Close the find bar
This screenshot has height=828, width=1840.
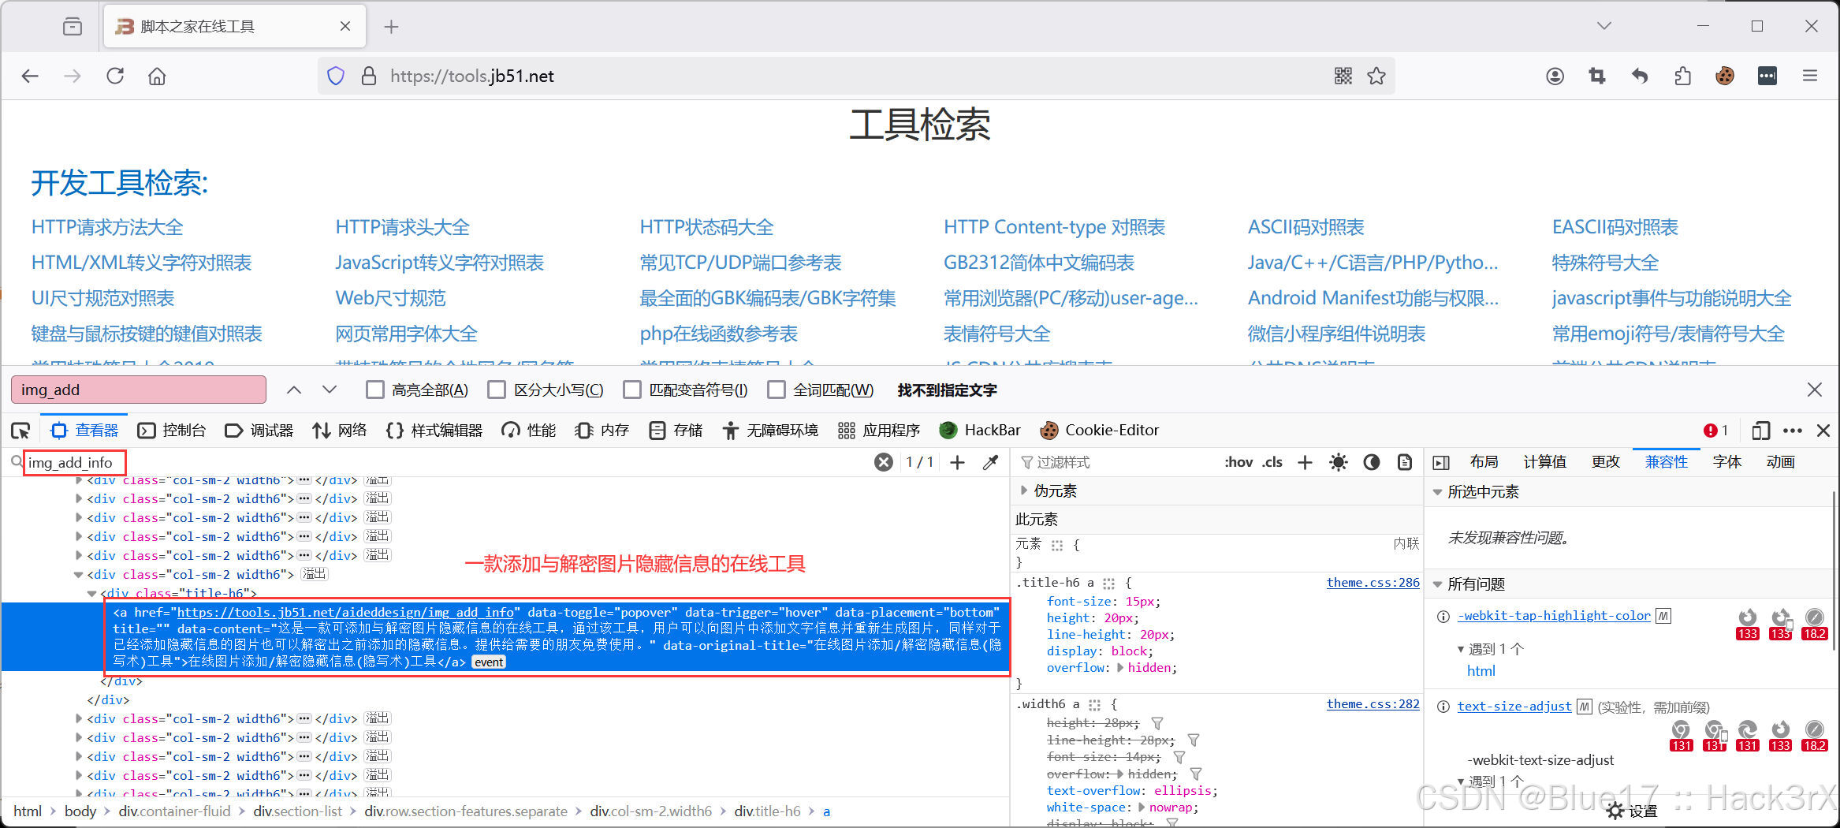point(1815,390)
